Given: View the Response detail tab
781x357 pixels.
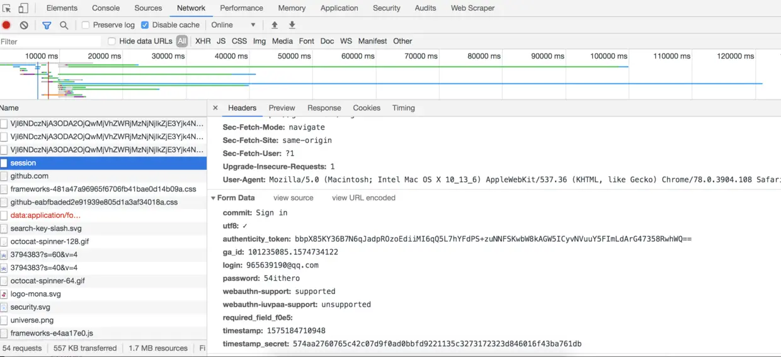Looking at the screenshot, I should pyautogui.click(x=324, y=108).
